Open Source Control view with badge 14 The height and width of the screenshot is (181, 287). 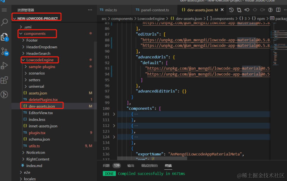point(4,51)
